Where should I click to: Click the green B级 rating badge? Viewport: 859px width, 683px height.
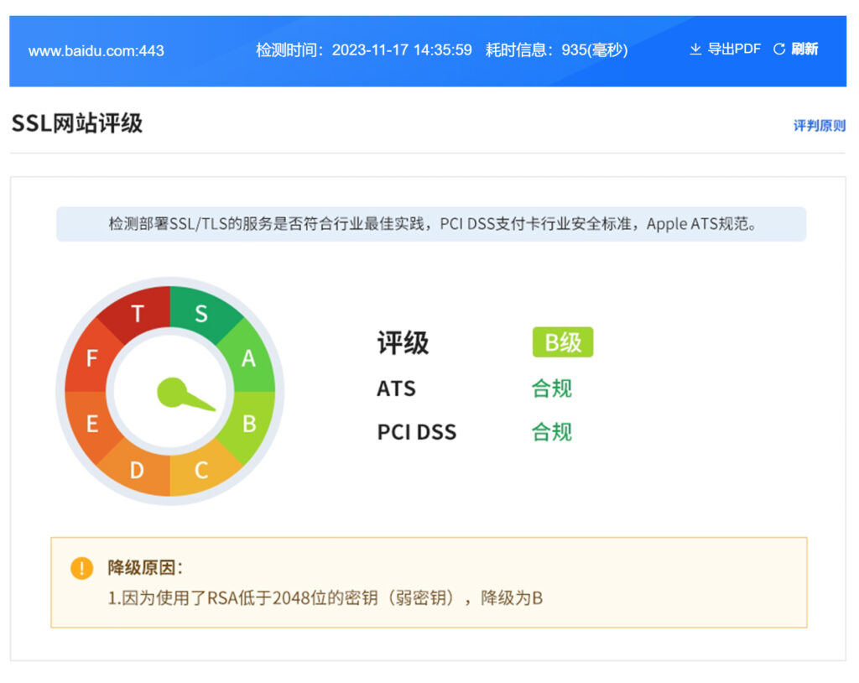click(x=562, y=342)
